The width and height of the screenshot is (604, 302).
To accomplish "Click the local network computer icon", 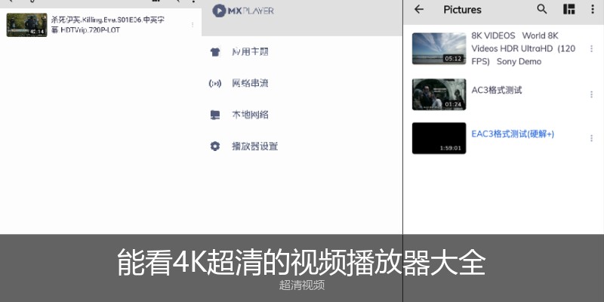I will point(215,115).
